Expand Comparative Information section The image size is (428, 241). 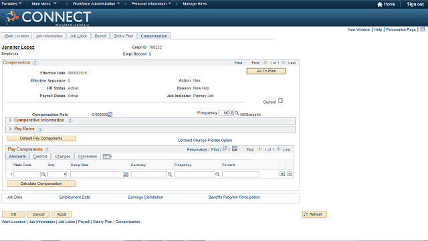pyautogui.click(x=11, y=120)
